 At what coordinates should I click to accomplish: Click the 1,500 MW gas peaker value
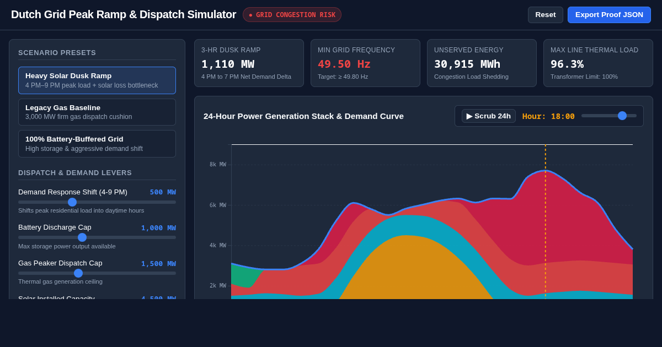(158, 264)
